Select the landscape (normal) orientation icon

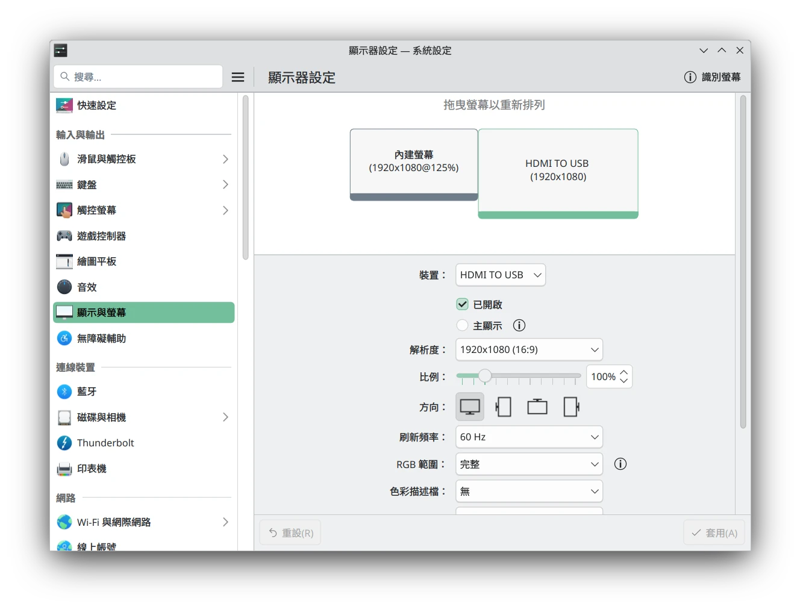pos(470,407)
